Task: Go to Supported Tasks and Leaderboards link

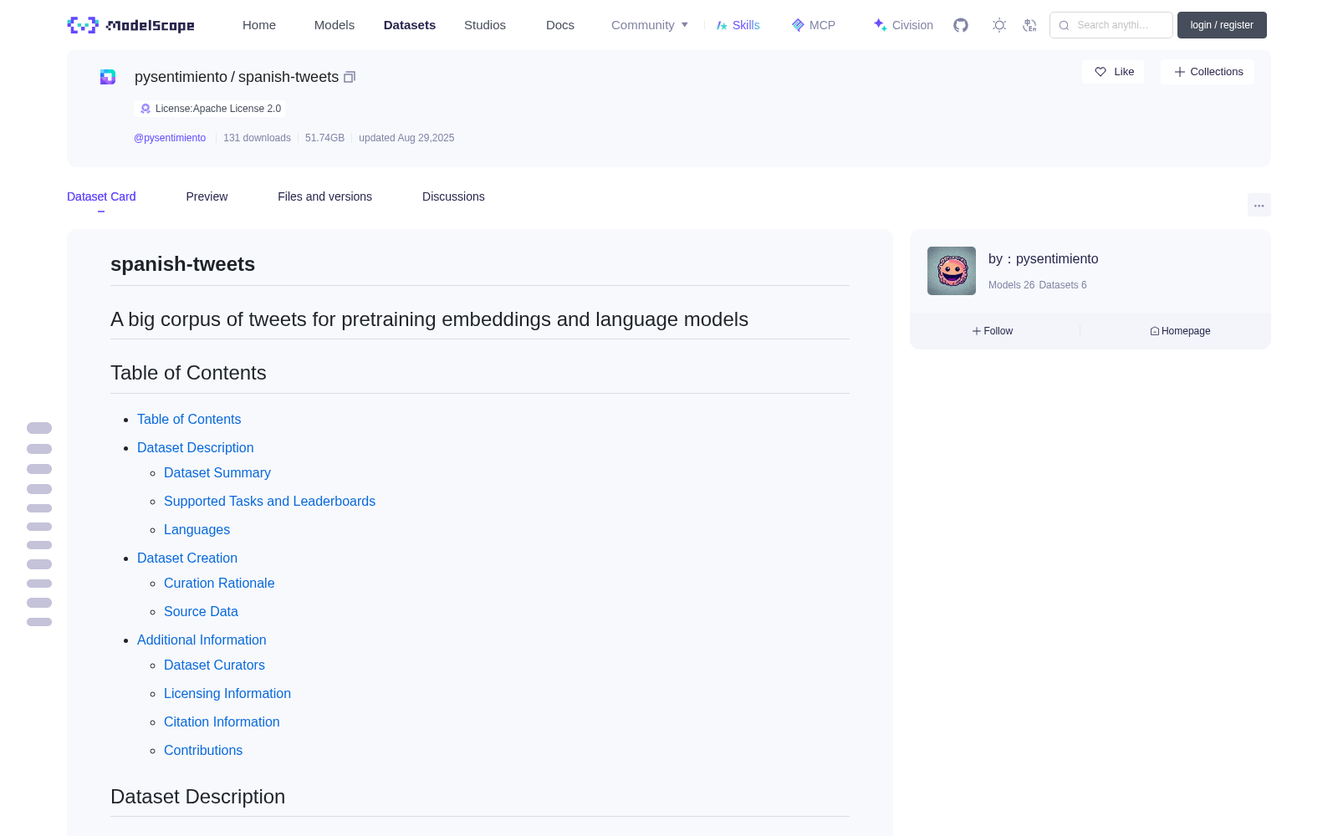Action: click(269, 502)
